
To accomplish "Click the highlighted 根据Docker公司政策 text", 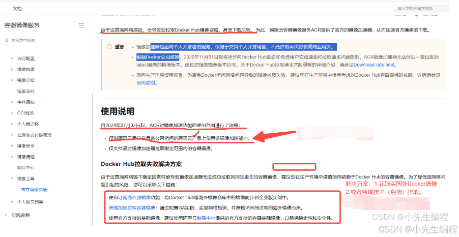I will pyautogui.click(x=158, y=57).
